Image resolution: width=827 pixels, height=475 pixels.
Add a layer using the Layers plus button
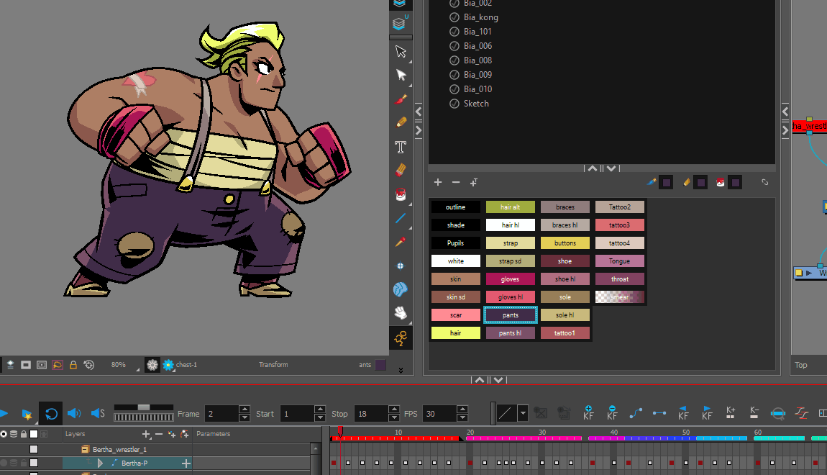click(x=146, y=433)
